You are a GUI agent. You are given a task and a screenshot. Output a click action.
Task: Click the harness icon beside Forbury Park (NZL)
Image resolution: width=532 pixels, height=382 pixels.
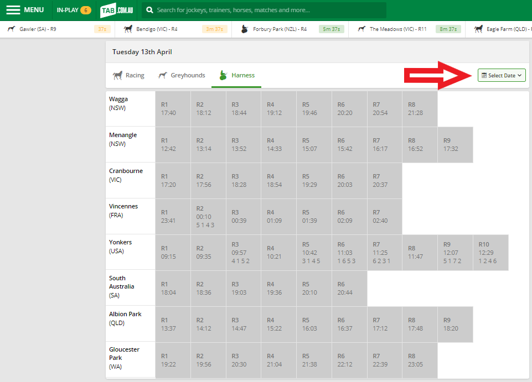point(245,29)
